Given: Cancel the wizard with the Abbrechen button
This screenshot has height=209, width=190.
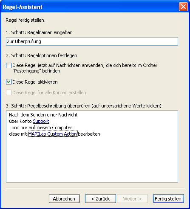Looking at the screenshot, I should click(x=64, y=199).
